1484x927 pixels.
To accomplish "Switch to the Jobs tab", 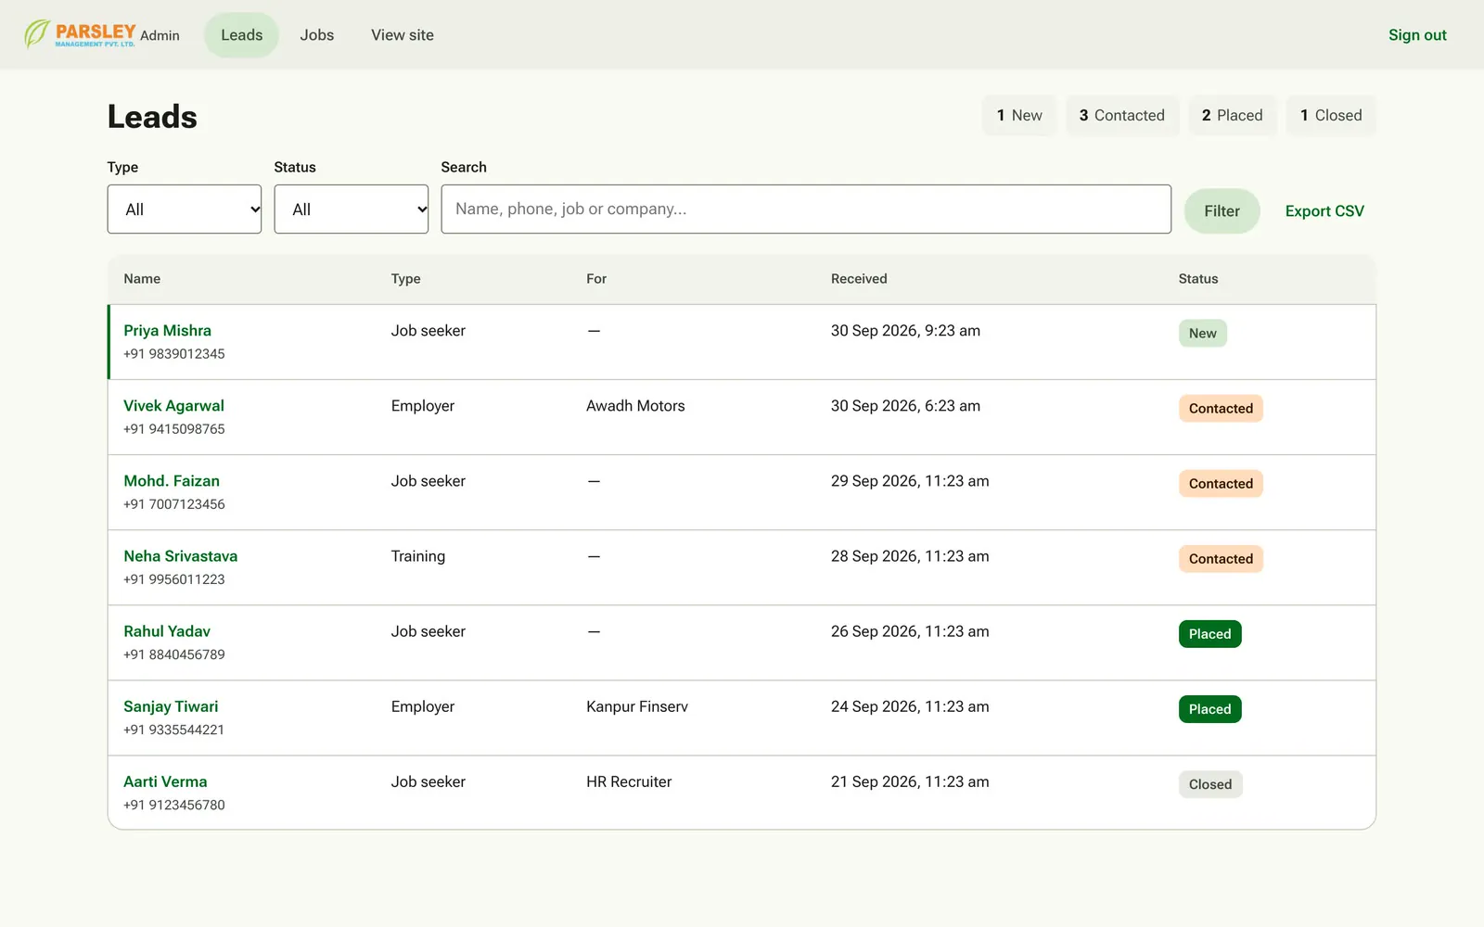I will 316,35.
